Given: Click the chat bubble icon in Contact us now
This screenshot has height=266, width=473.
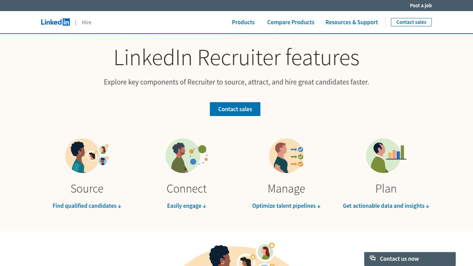Looking at the screenshot, I should coord(372,258).
